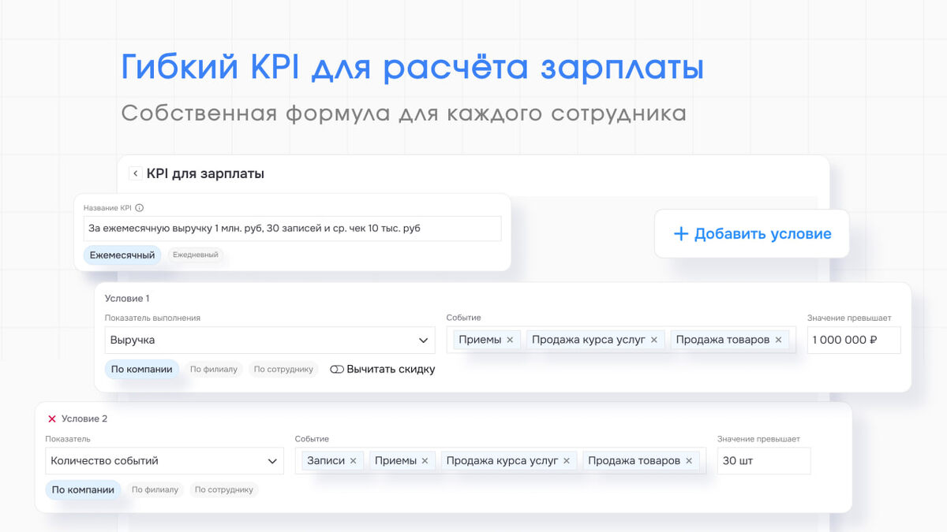Edit value field 1 000 000 ₽
The image size is (947, 532).
pos(854,340)
